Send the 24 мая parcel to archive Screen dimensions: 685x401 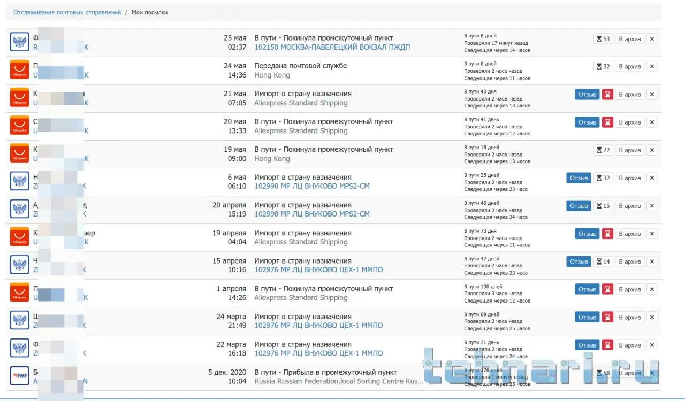point(630,67)
